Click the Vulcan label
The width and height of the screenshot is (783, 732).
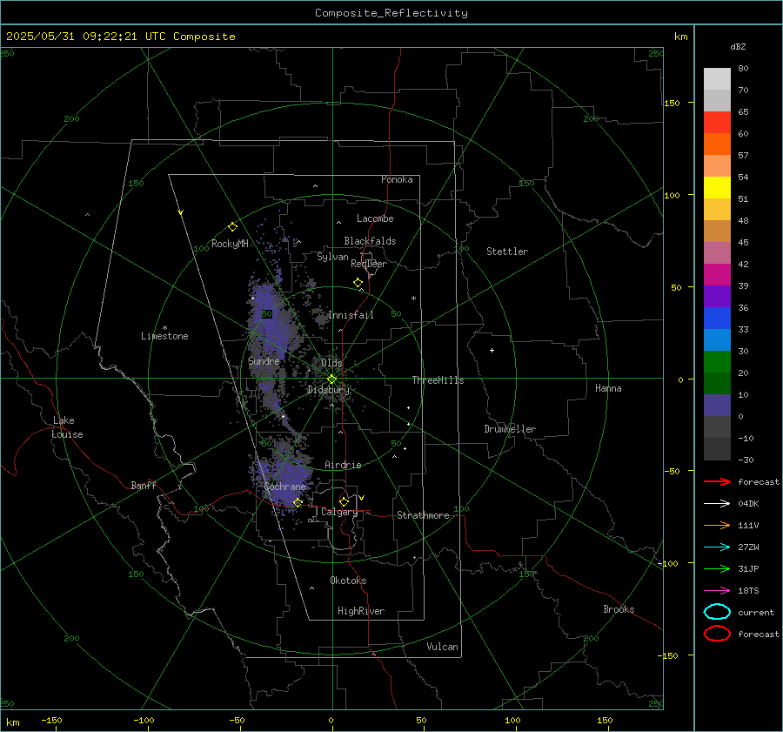442,647
